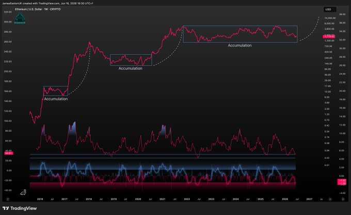This screenshot has width=351, height=215.
Task: Click the 220.00 value on the left axis
Action: pos(8,62)
